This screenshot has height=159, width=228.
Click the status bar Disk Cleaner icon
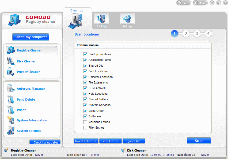(123, 150)
